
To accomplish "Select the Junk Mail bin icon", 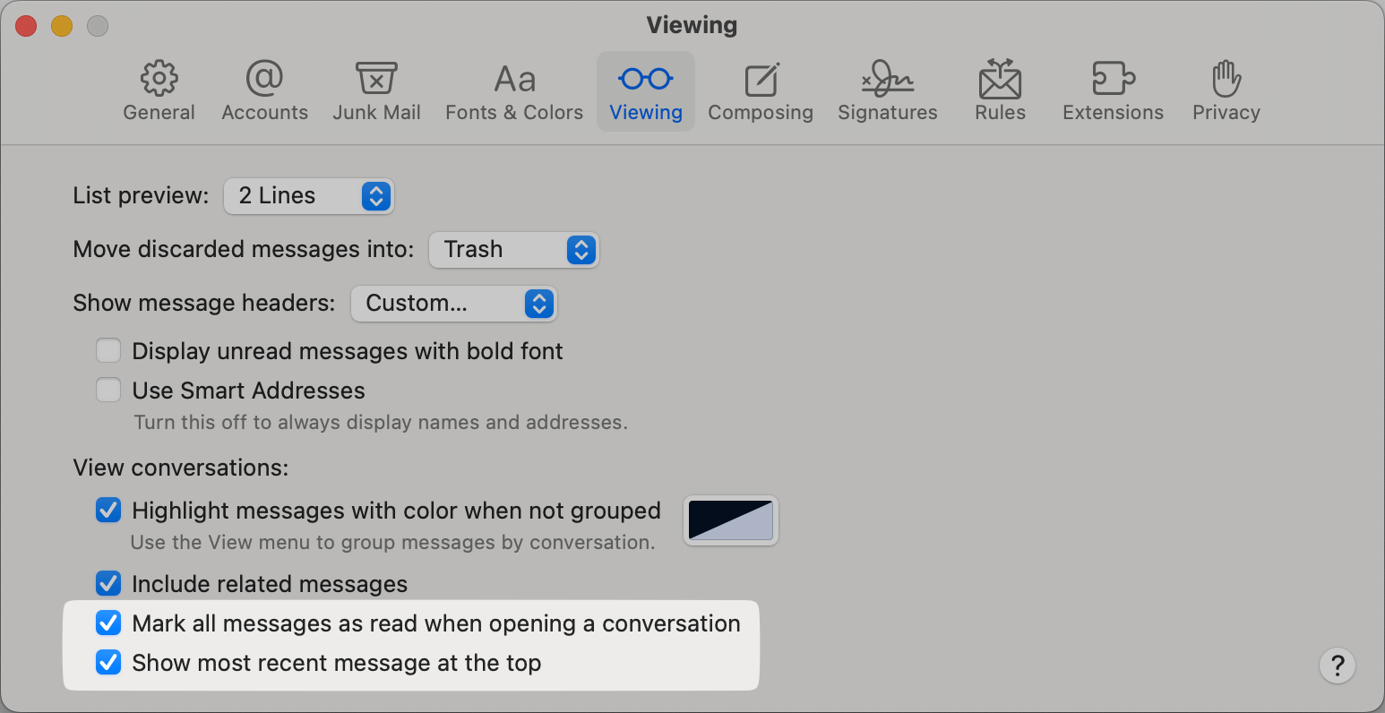I will coord(376,81).
